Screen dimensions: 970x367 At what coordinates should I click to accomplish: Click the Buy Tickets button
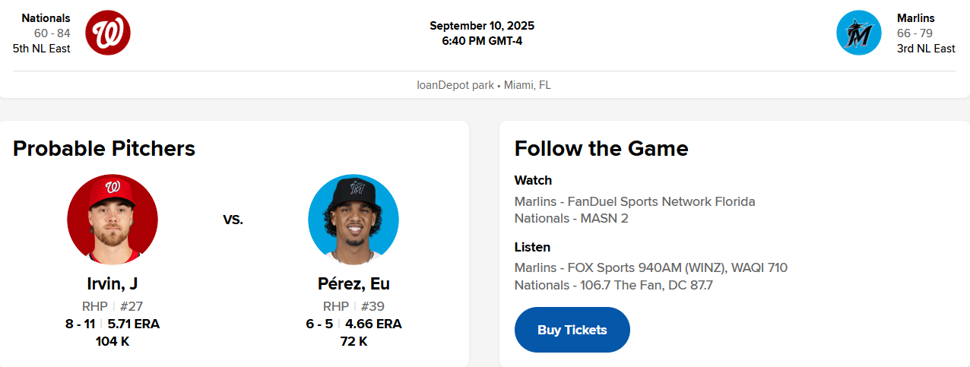point(572,330)
